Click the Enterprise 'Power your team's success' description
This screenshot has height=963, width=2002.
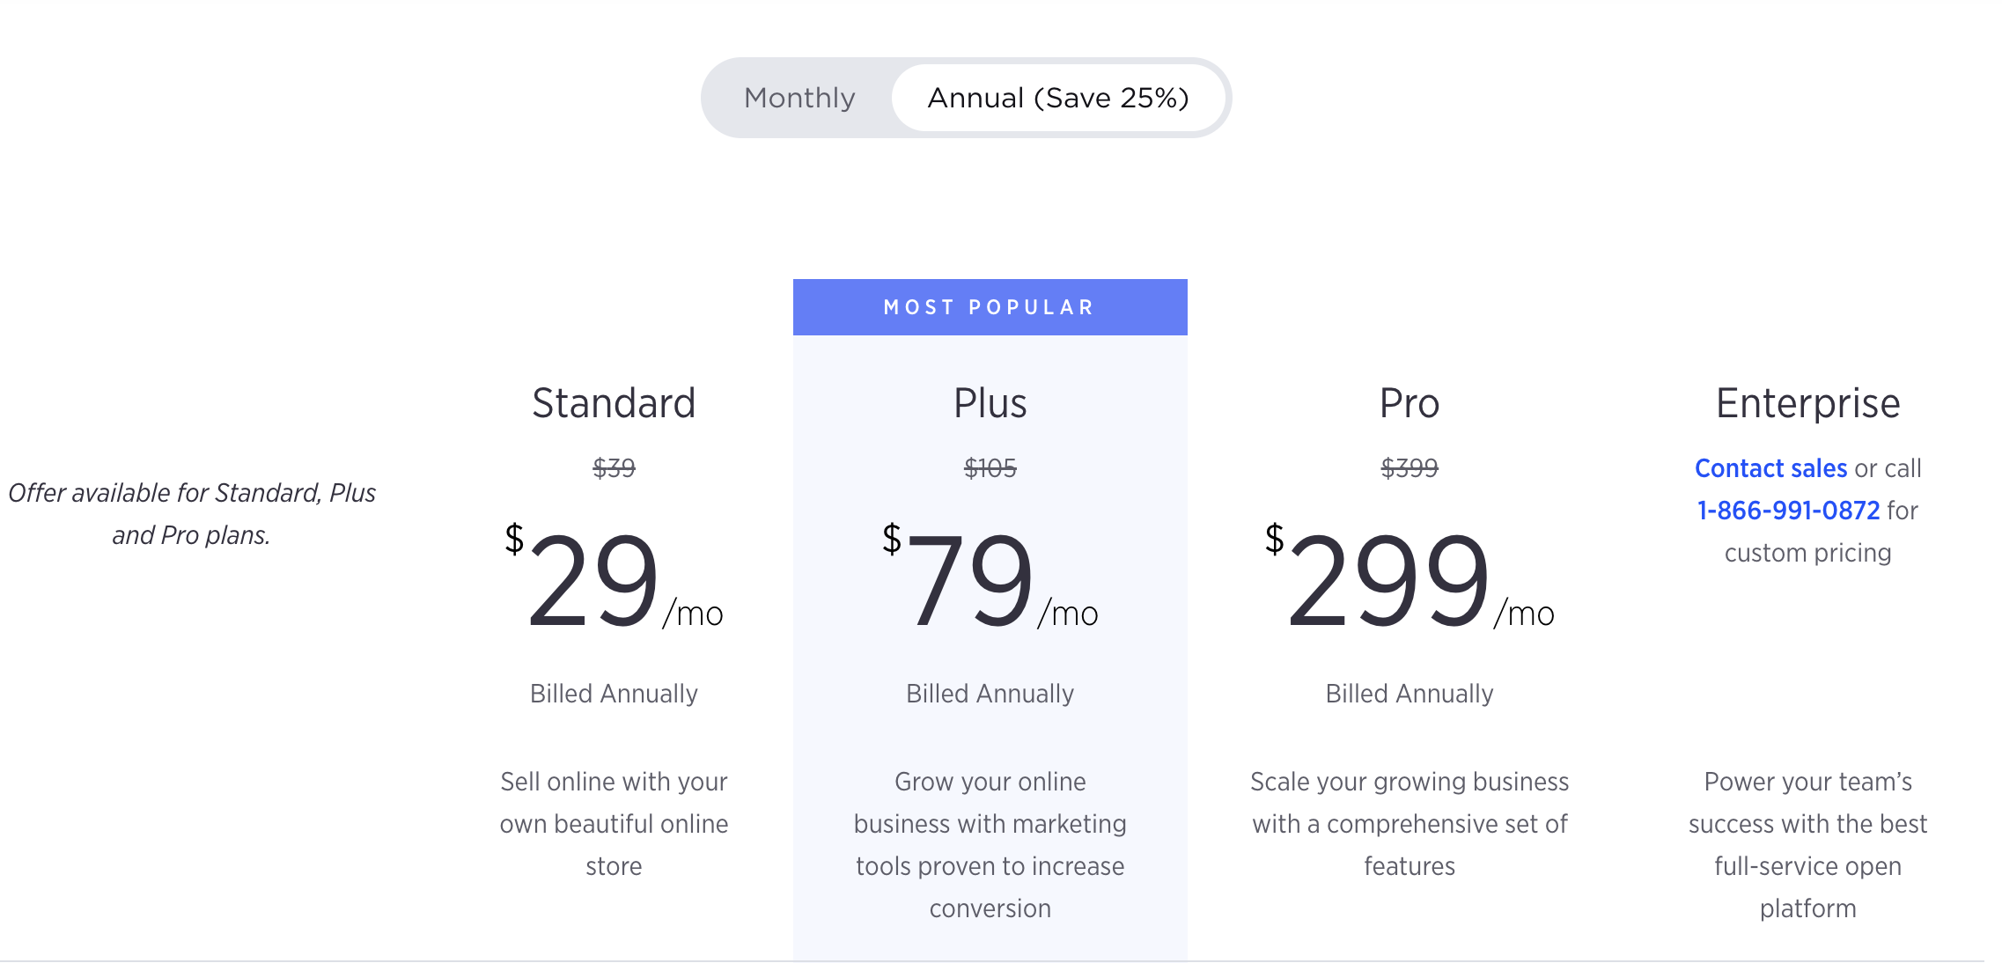click(1807, 845)
